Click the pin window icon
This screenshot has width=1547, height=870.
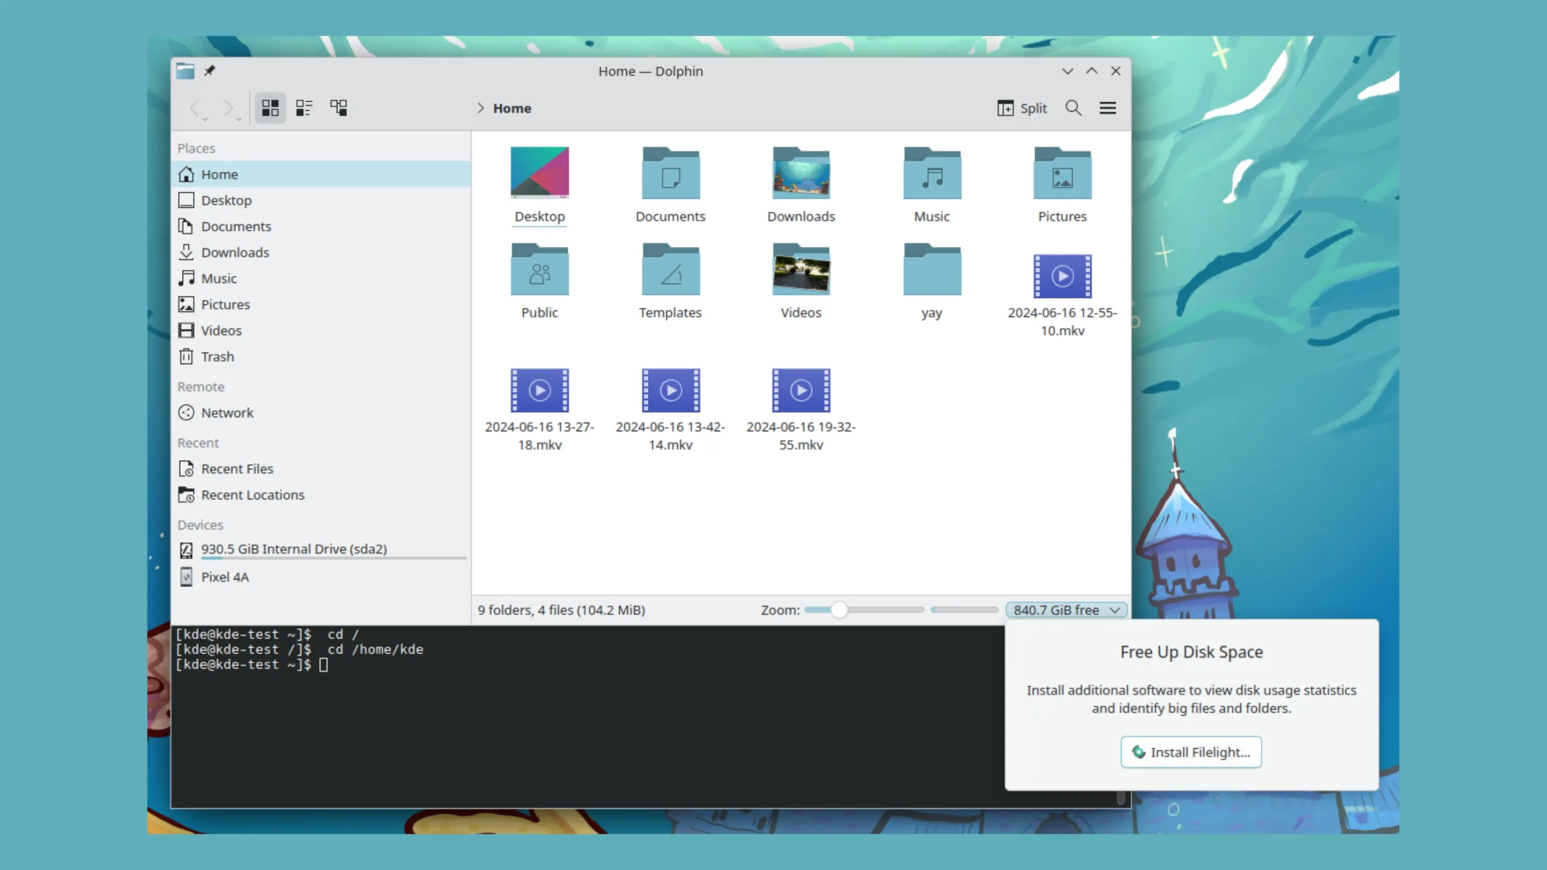pyautogui.click(x=209, y=71)
